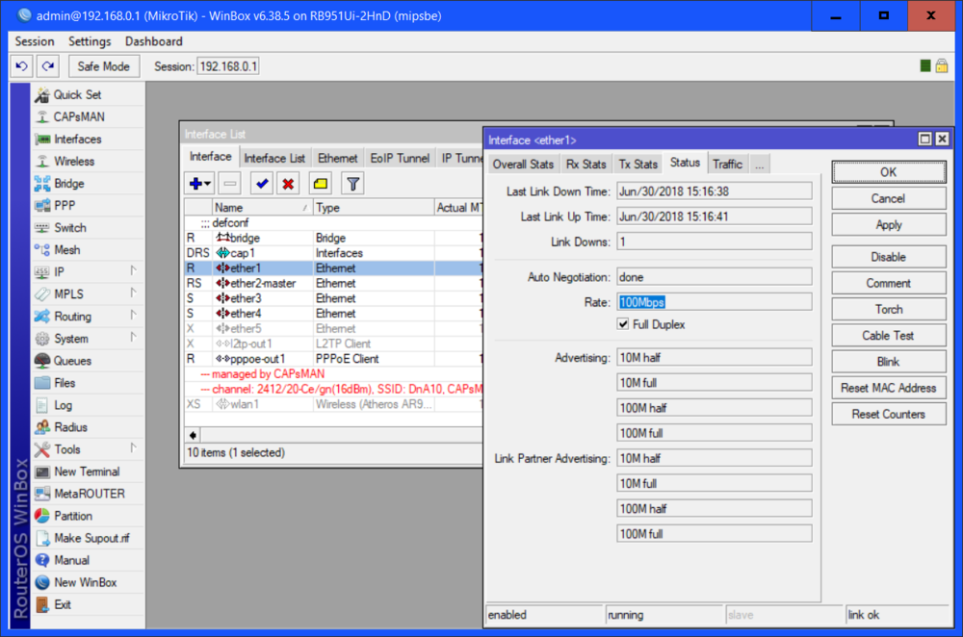Select the pppoe-out1 row

pos(333,358)
